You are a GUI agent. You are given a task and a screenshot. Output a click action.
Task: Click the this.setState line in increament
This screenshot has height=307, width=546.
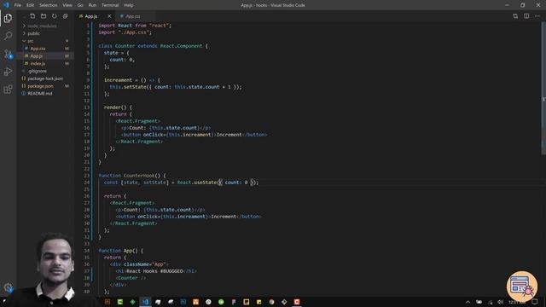point(176,87)
